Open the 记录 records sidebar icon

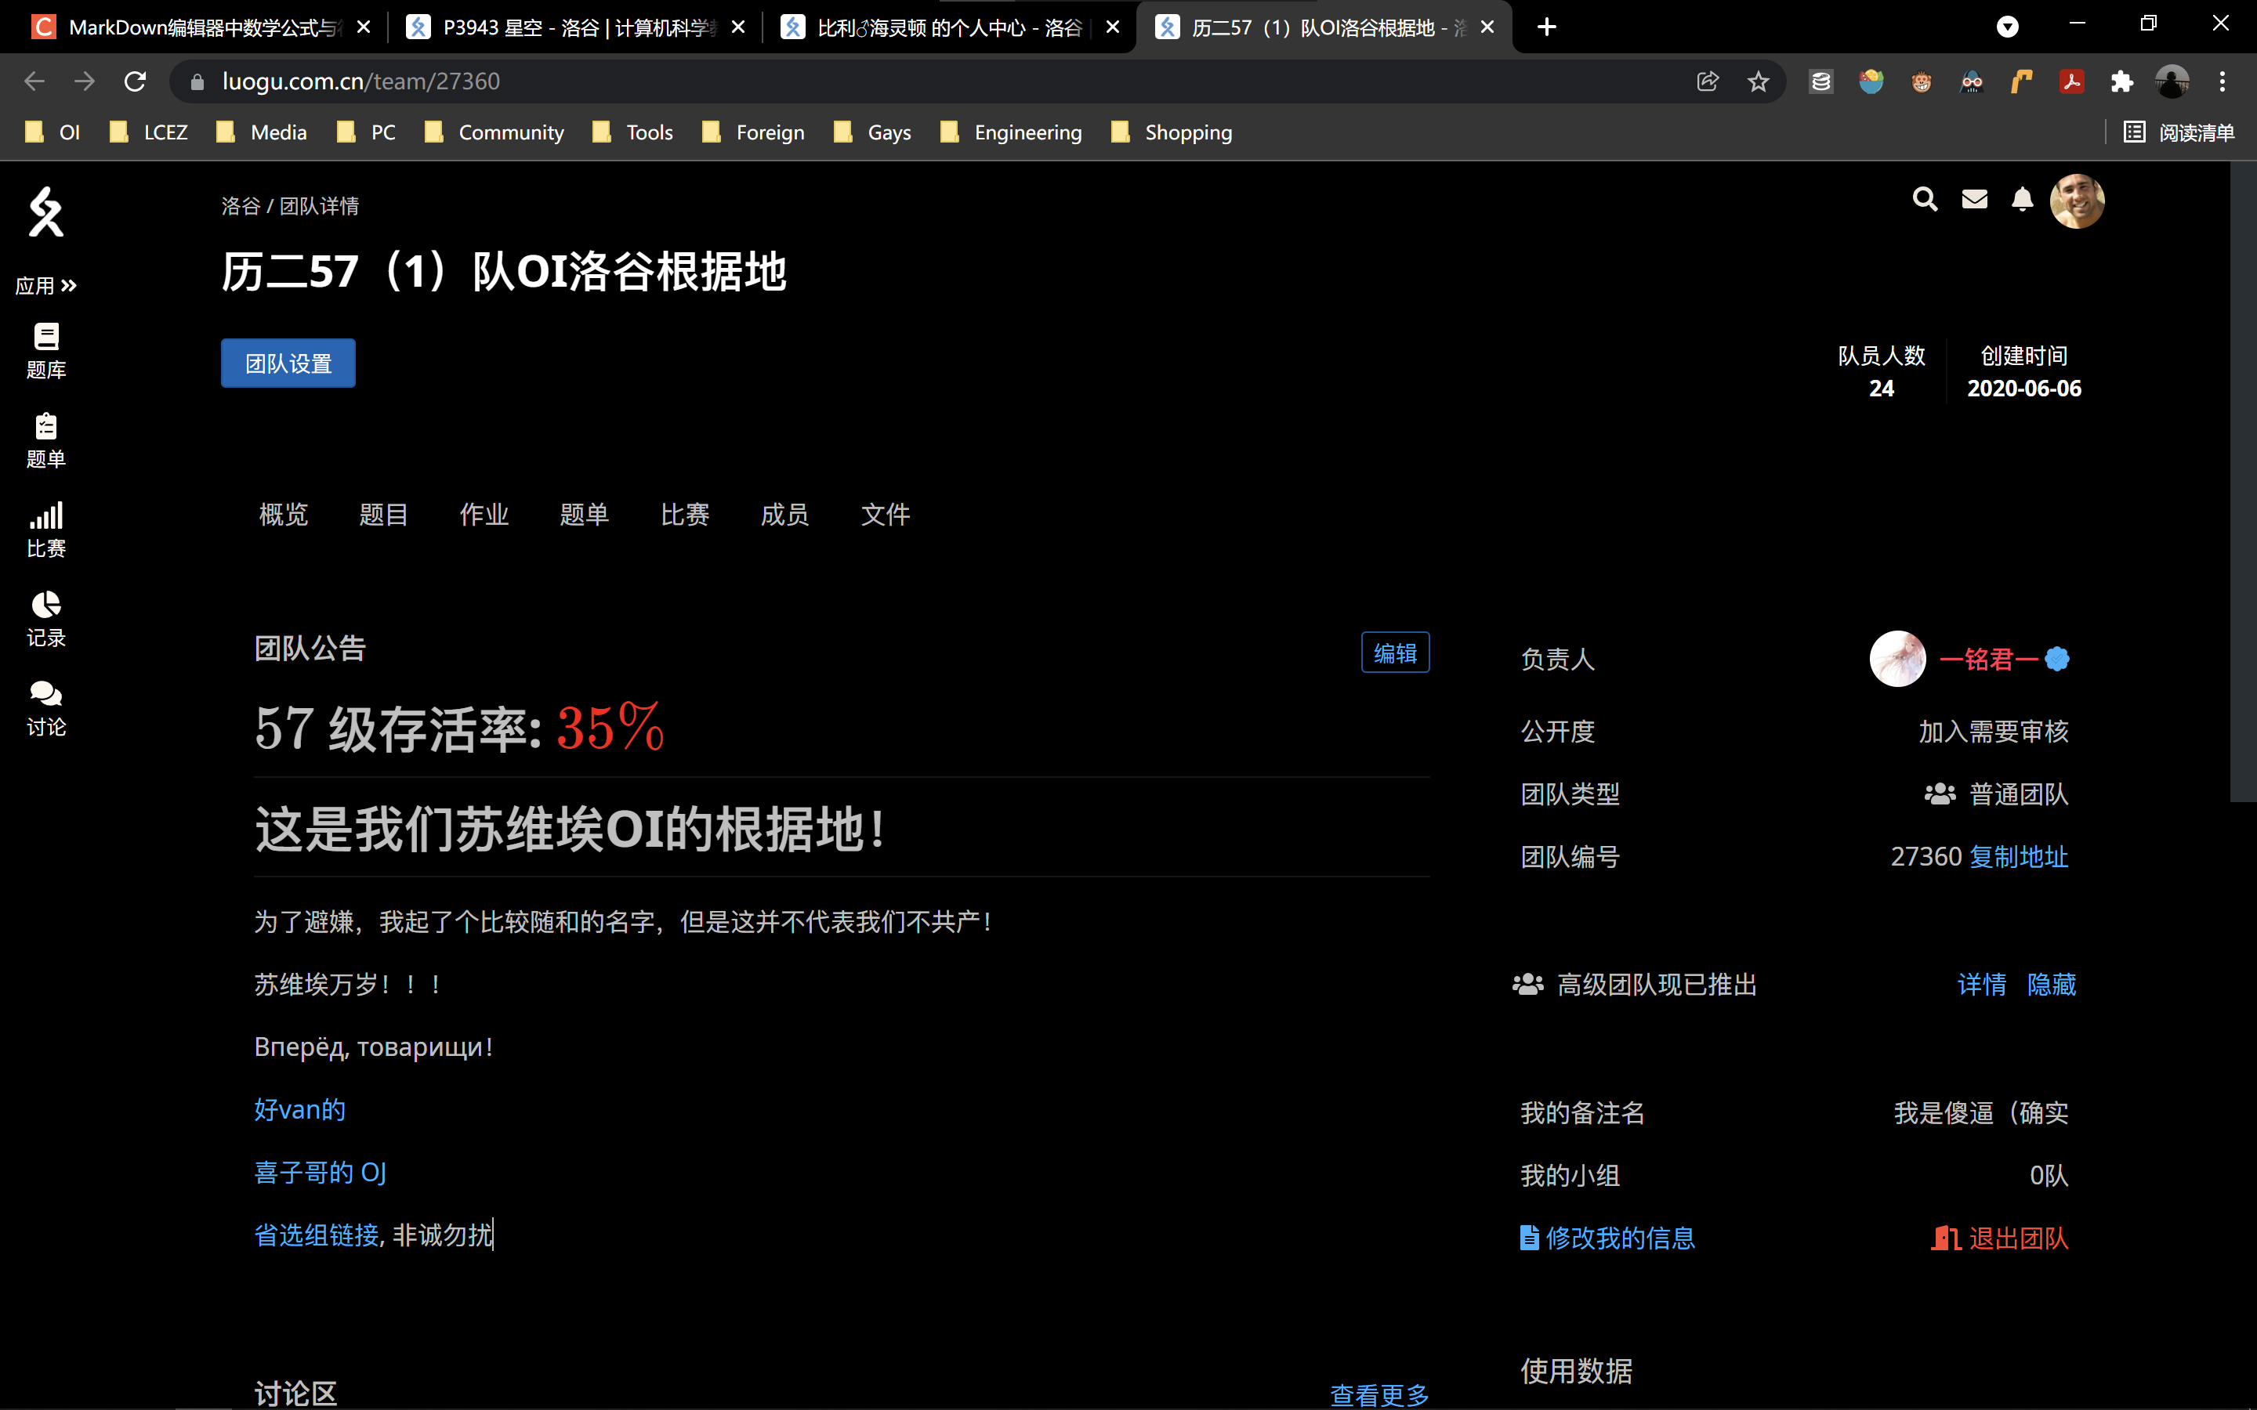tap(45, 620)
